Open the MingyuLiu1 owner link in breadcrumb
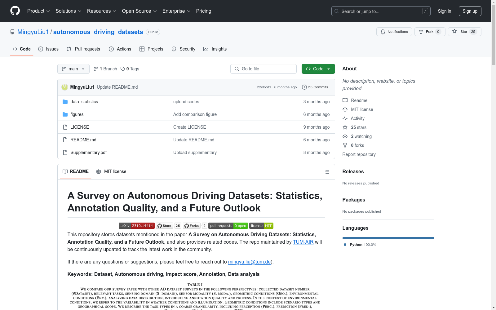This screenshot has height=310, width=496. pos(33,32)
